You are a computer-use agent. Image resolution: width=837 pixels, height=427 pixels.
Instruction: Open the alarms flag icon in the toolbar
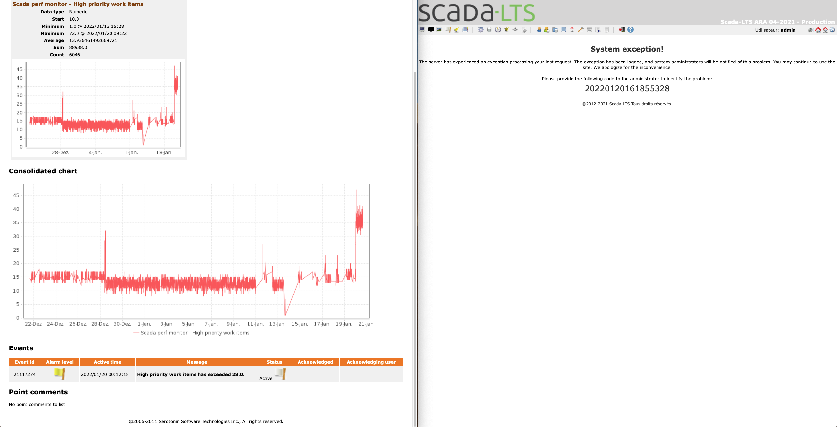click(448, 30)
